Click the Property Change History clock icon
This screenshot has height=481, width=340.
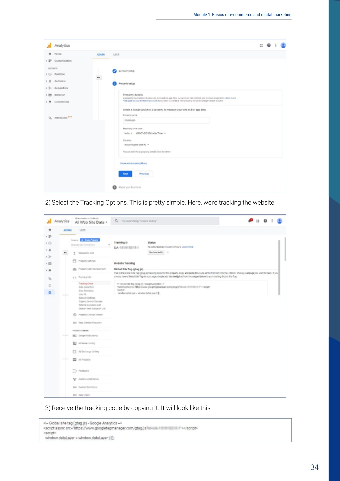75,315
